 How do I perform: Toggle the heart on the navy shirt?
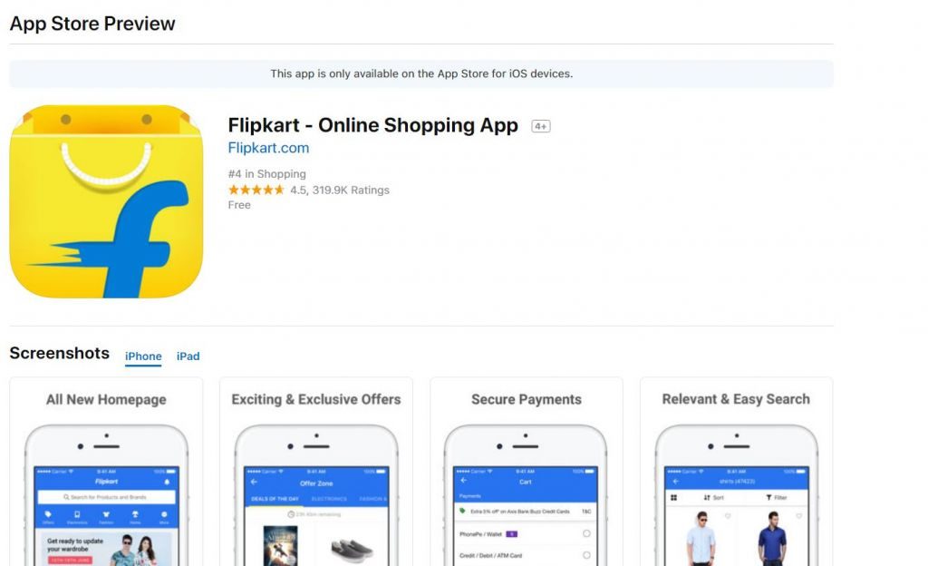799,516
